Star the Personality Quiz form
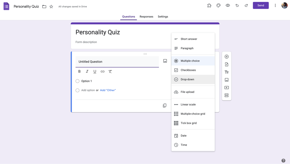 51,7
